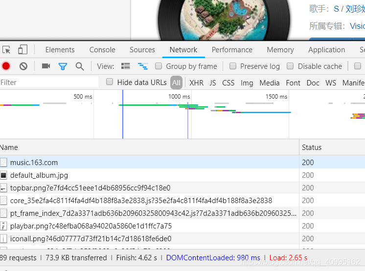This screenshot has width=365, height=271.
Task: Filter requests by Media
Action: (269, 83)
